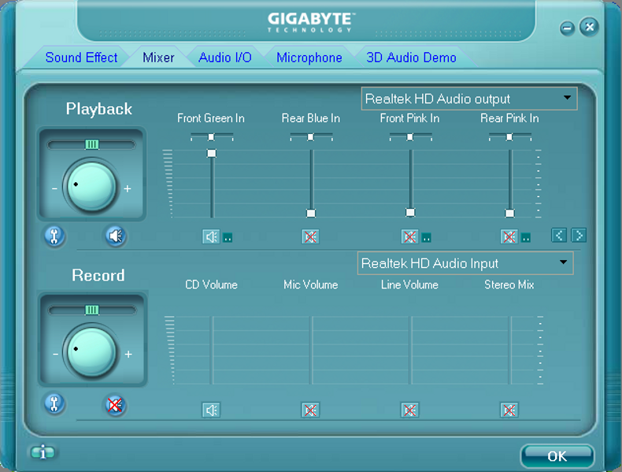Expand Realtek HD Audio Input dropdown

click(563, 262)
